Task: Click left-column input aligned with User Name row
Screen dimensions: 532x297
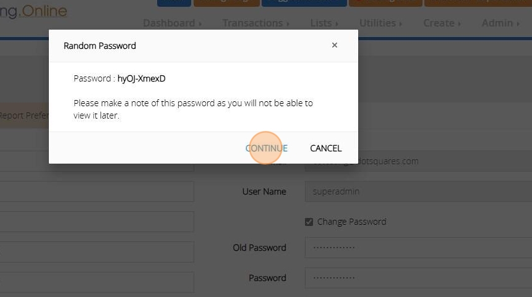Action: (96, 191)
